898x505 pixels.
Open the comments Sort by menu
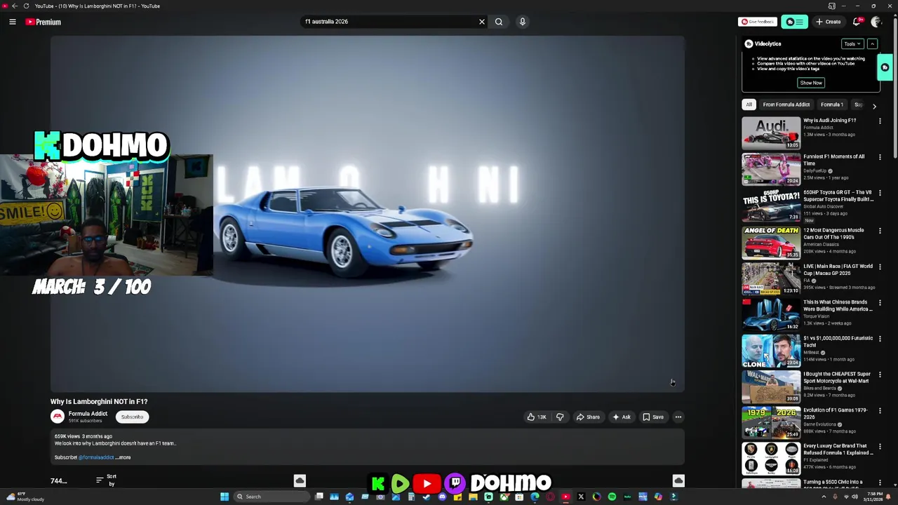[107, 480]
